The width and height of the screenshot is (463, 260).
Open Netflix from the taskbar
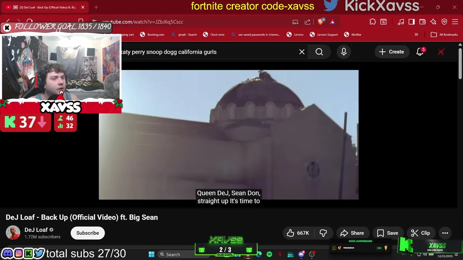point(280,255)
